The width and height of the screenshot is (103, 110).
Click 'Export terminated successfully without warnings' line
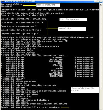30,107
